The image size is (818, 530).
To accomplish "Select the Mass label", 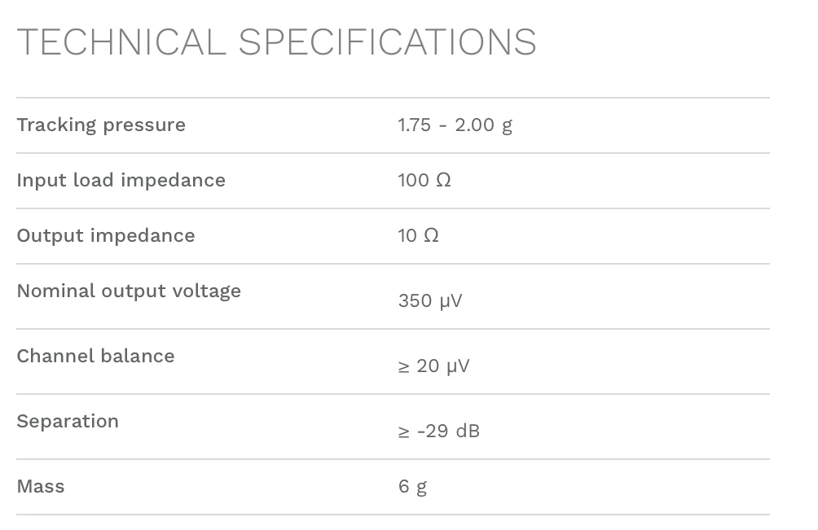I will pos(41,486).
